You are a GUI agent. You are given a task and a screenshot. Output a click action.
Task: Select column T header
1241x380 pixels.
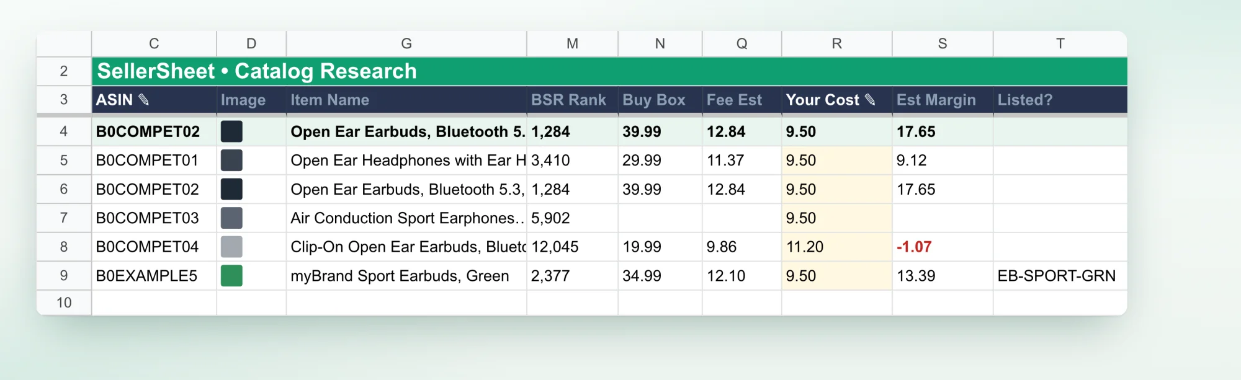click(x=1060, y=43)
